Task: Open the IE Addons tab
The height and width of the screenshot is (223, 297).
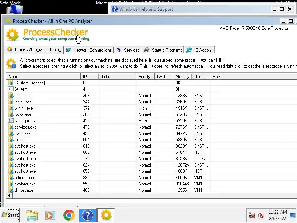Action: (x=200, y=50)
